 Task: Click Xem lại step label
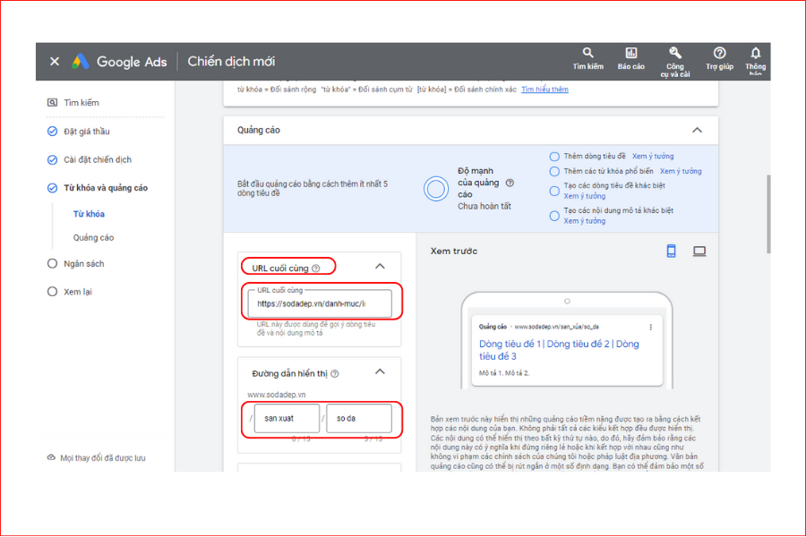click(78, 292)
